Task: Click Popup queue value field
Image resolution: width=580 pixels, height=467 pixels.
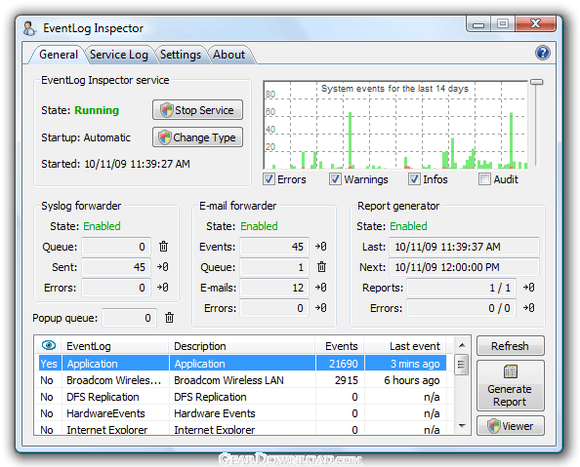Action: [x=129, y=318]
